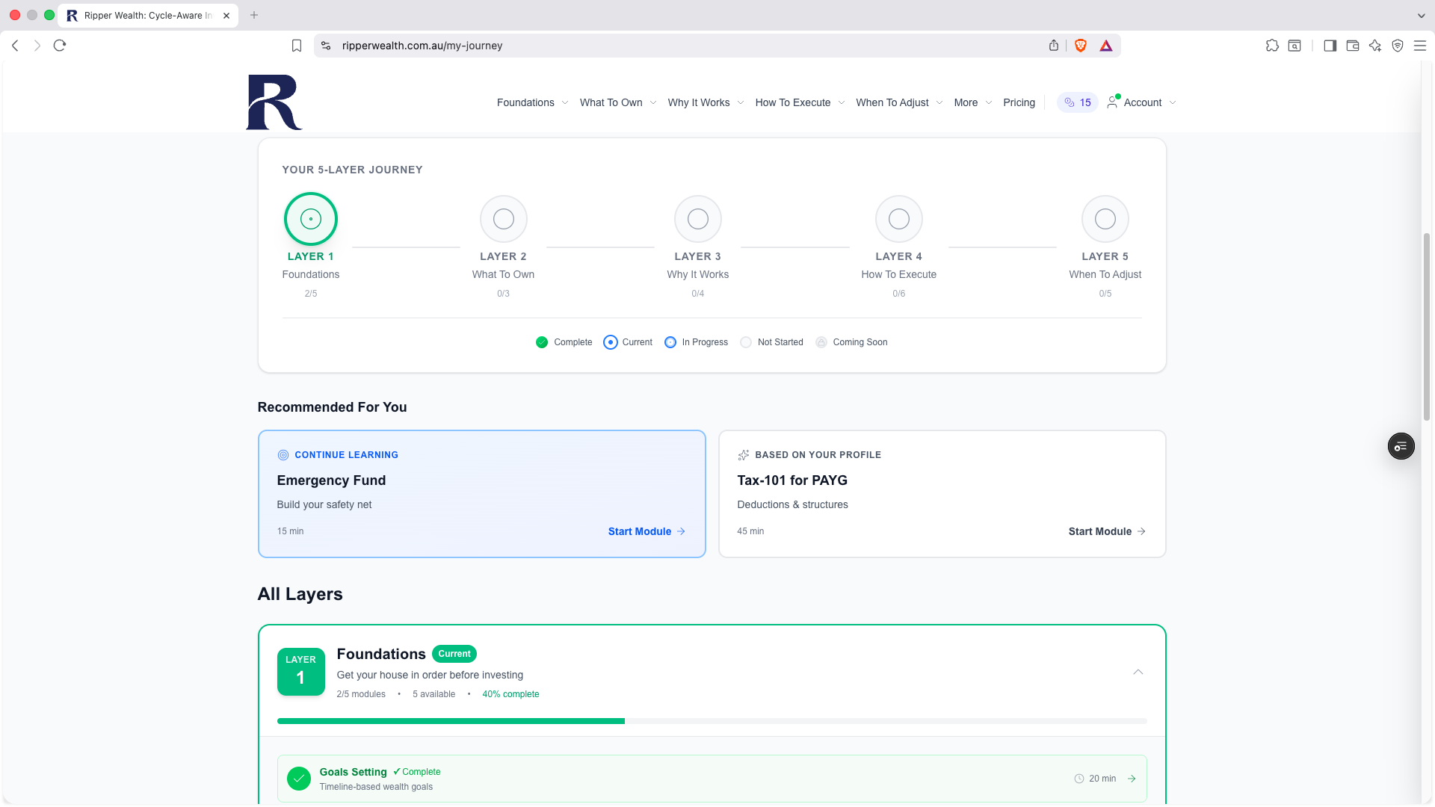The width and height of the screenshot is (1435, 807).
Task: Click the 20 min duration on Goals Setting
Action: click(1095, 779)
